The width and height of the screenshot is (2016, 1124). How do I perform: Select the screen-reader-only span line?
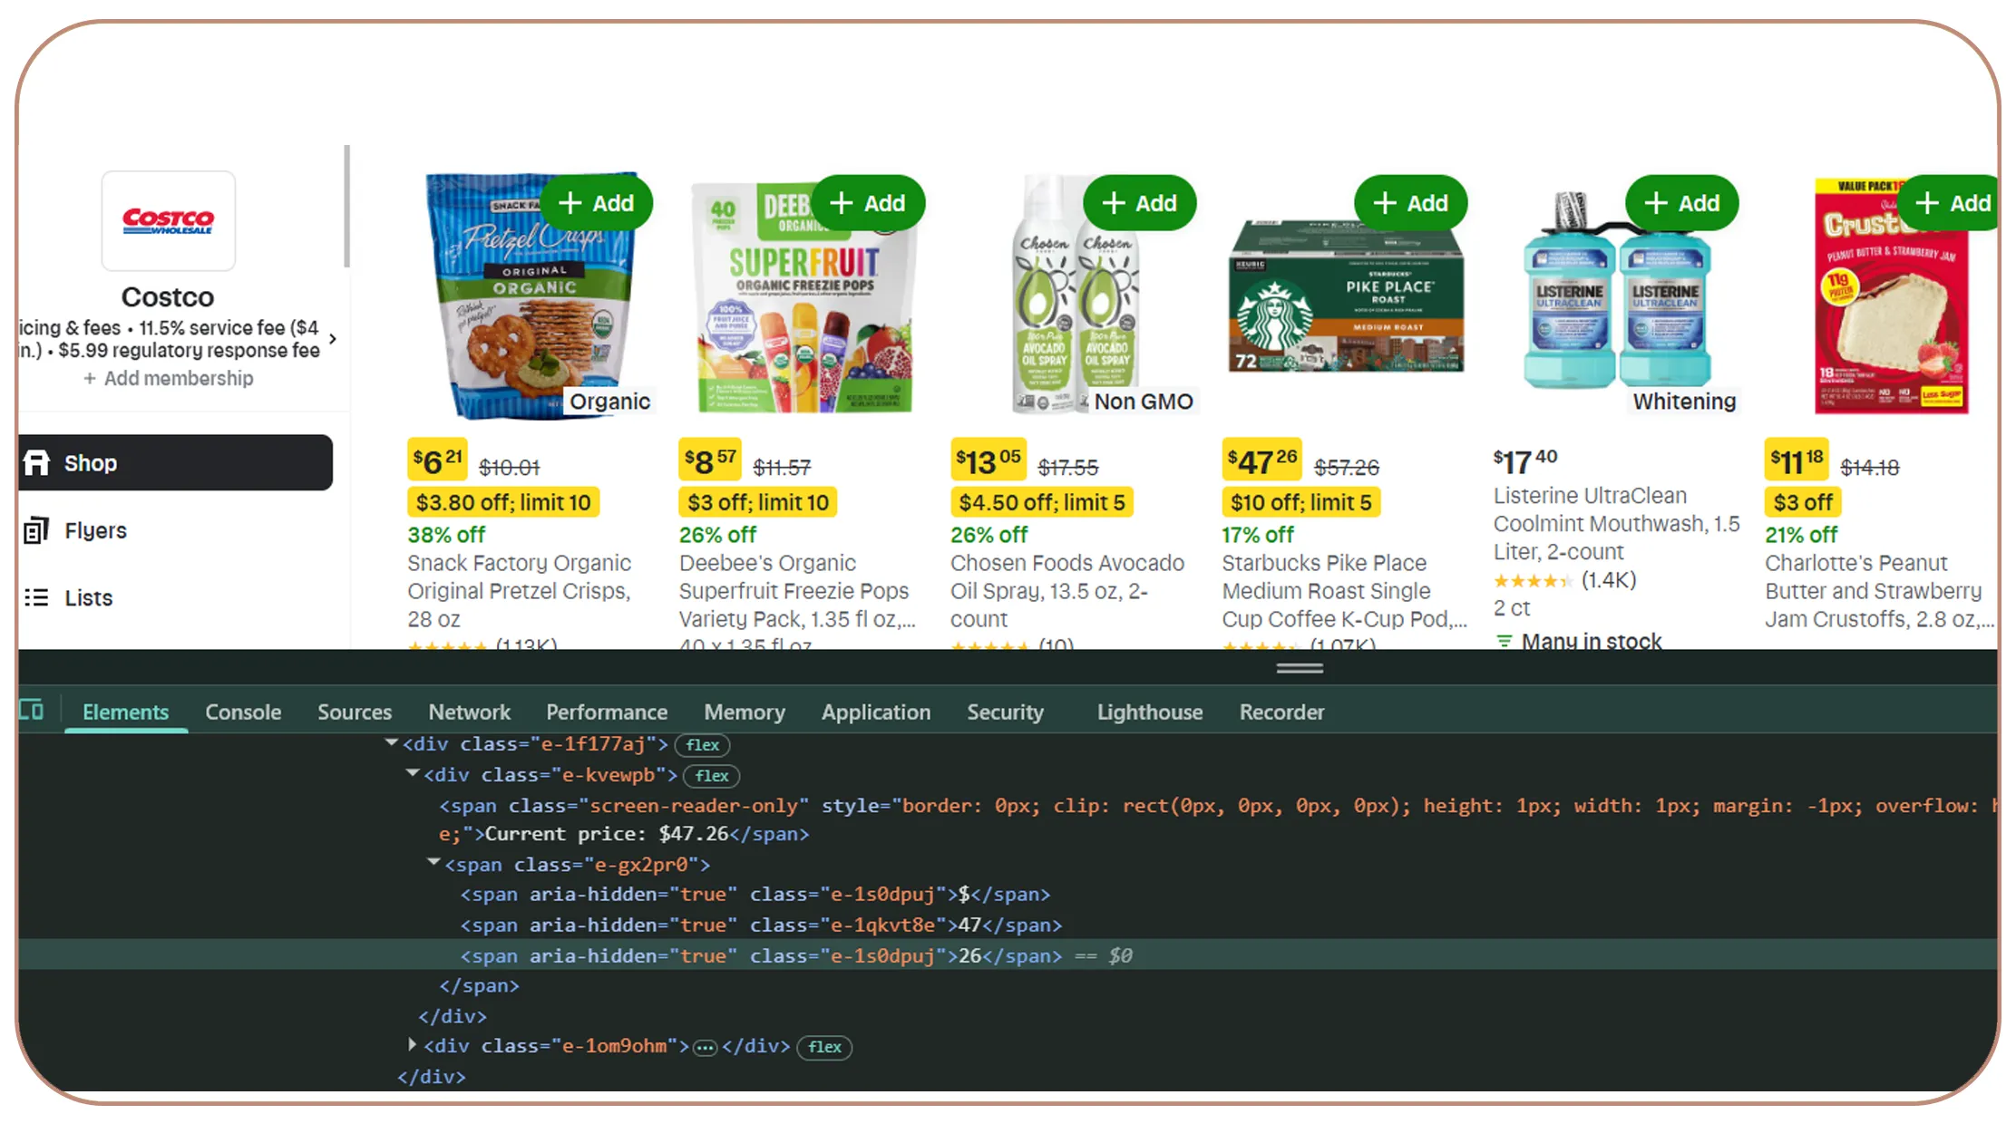click(x=1218, y=819)
